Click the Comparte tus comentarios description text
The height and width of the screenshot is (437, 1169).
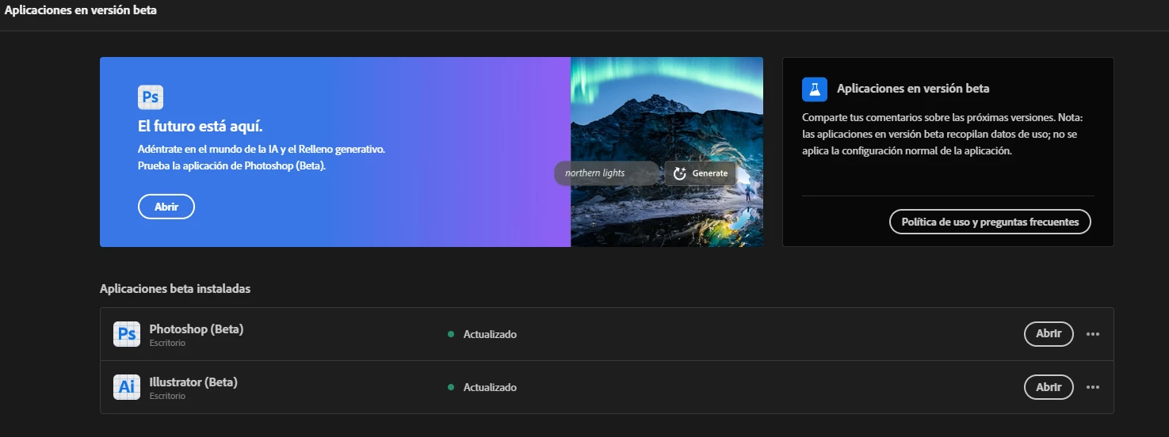942,134
